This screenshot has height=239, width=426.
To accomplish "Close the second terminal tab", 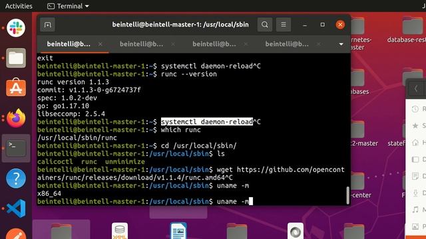I will click(x=173, y=44).
